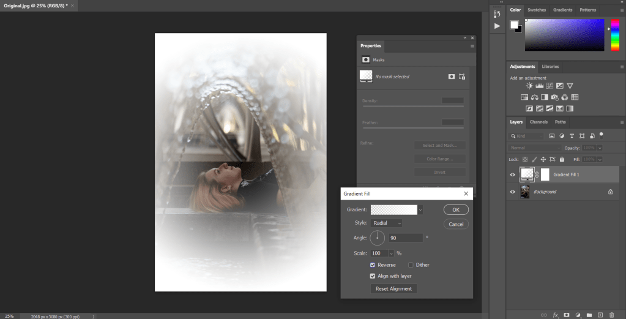The height and width of the screenshot is (319, 626).
Task: Add a Color Balance adjustment
Action: click(x=534, y=97)
